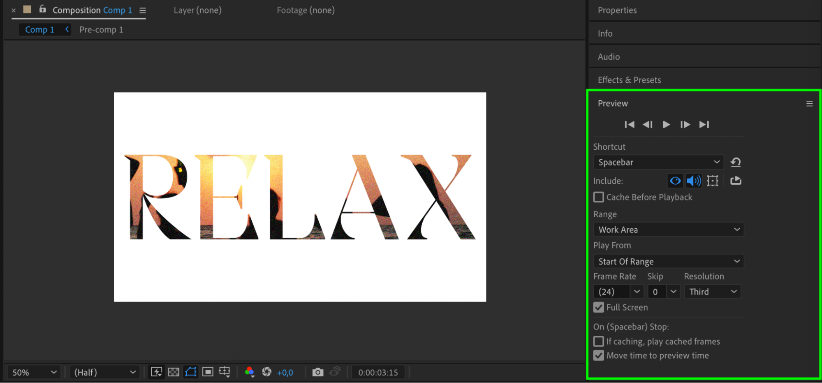Toggle include audio speaker icon
Screen dimensions: 822x383
[694, 181]
